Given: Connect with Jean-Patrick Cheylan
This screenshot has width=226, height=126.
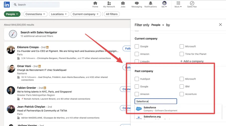Looking at the screenshot, I should click(x=125, y=108).
